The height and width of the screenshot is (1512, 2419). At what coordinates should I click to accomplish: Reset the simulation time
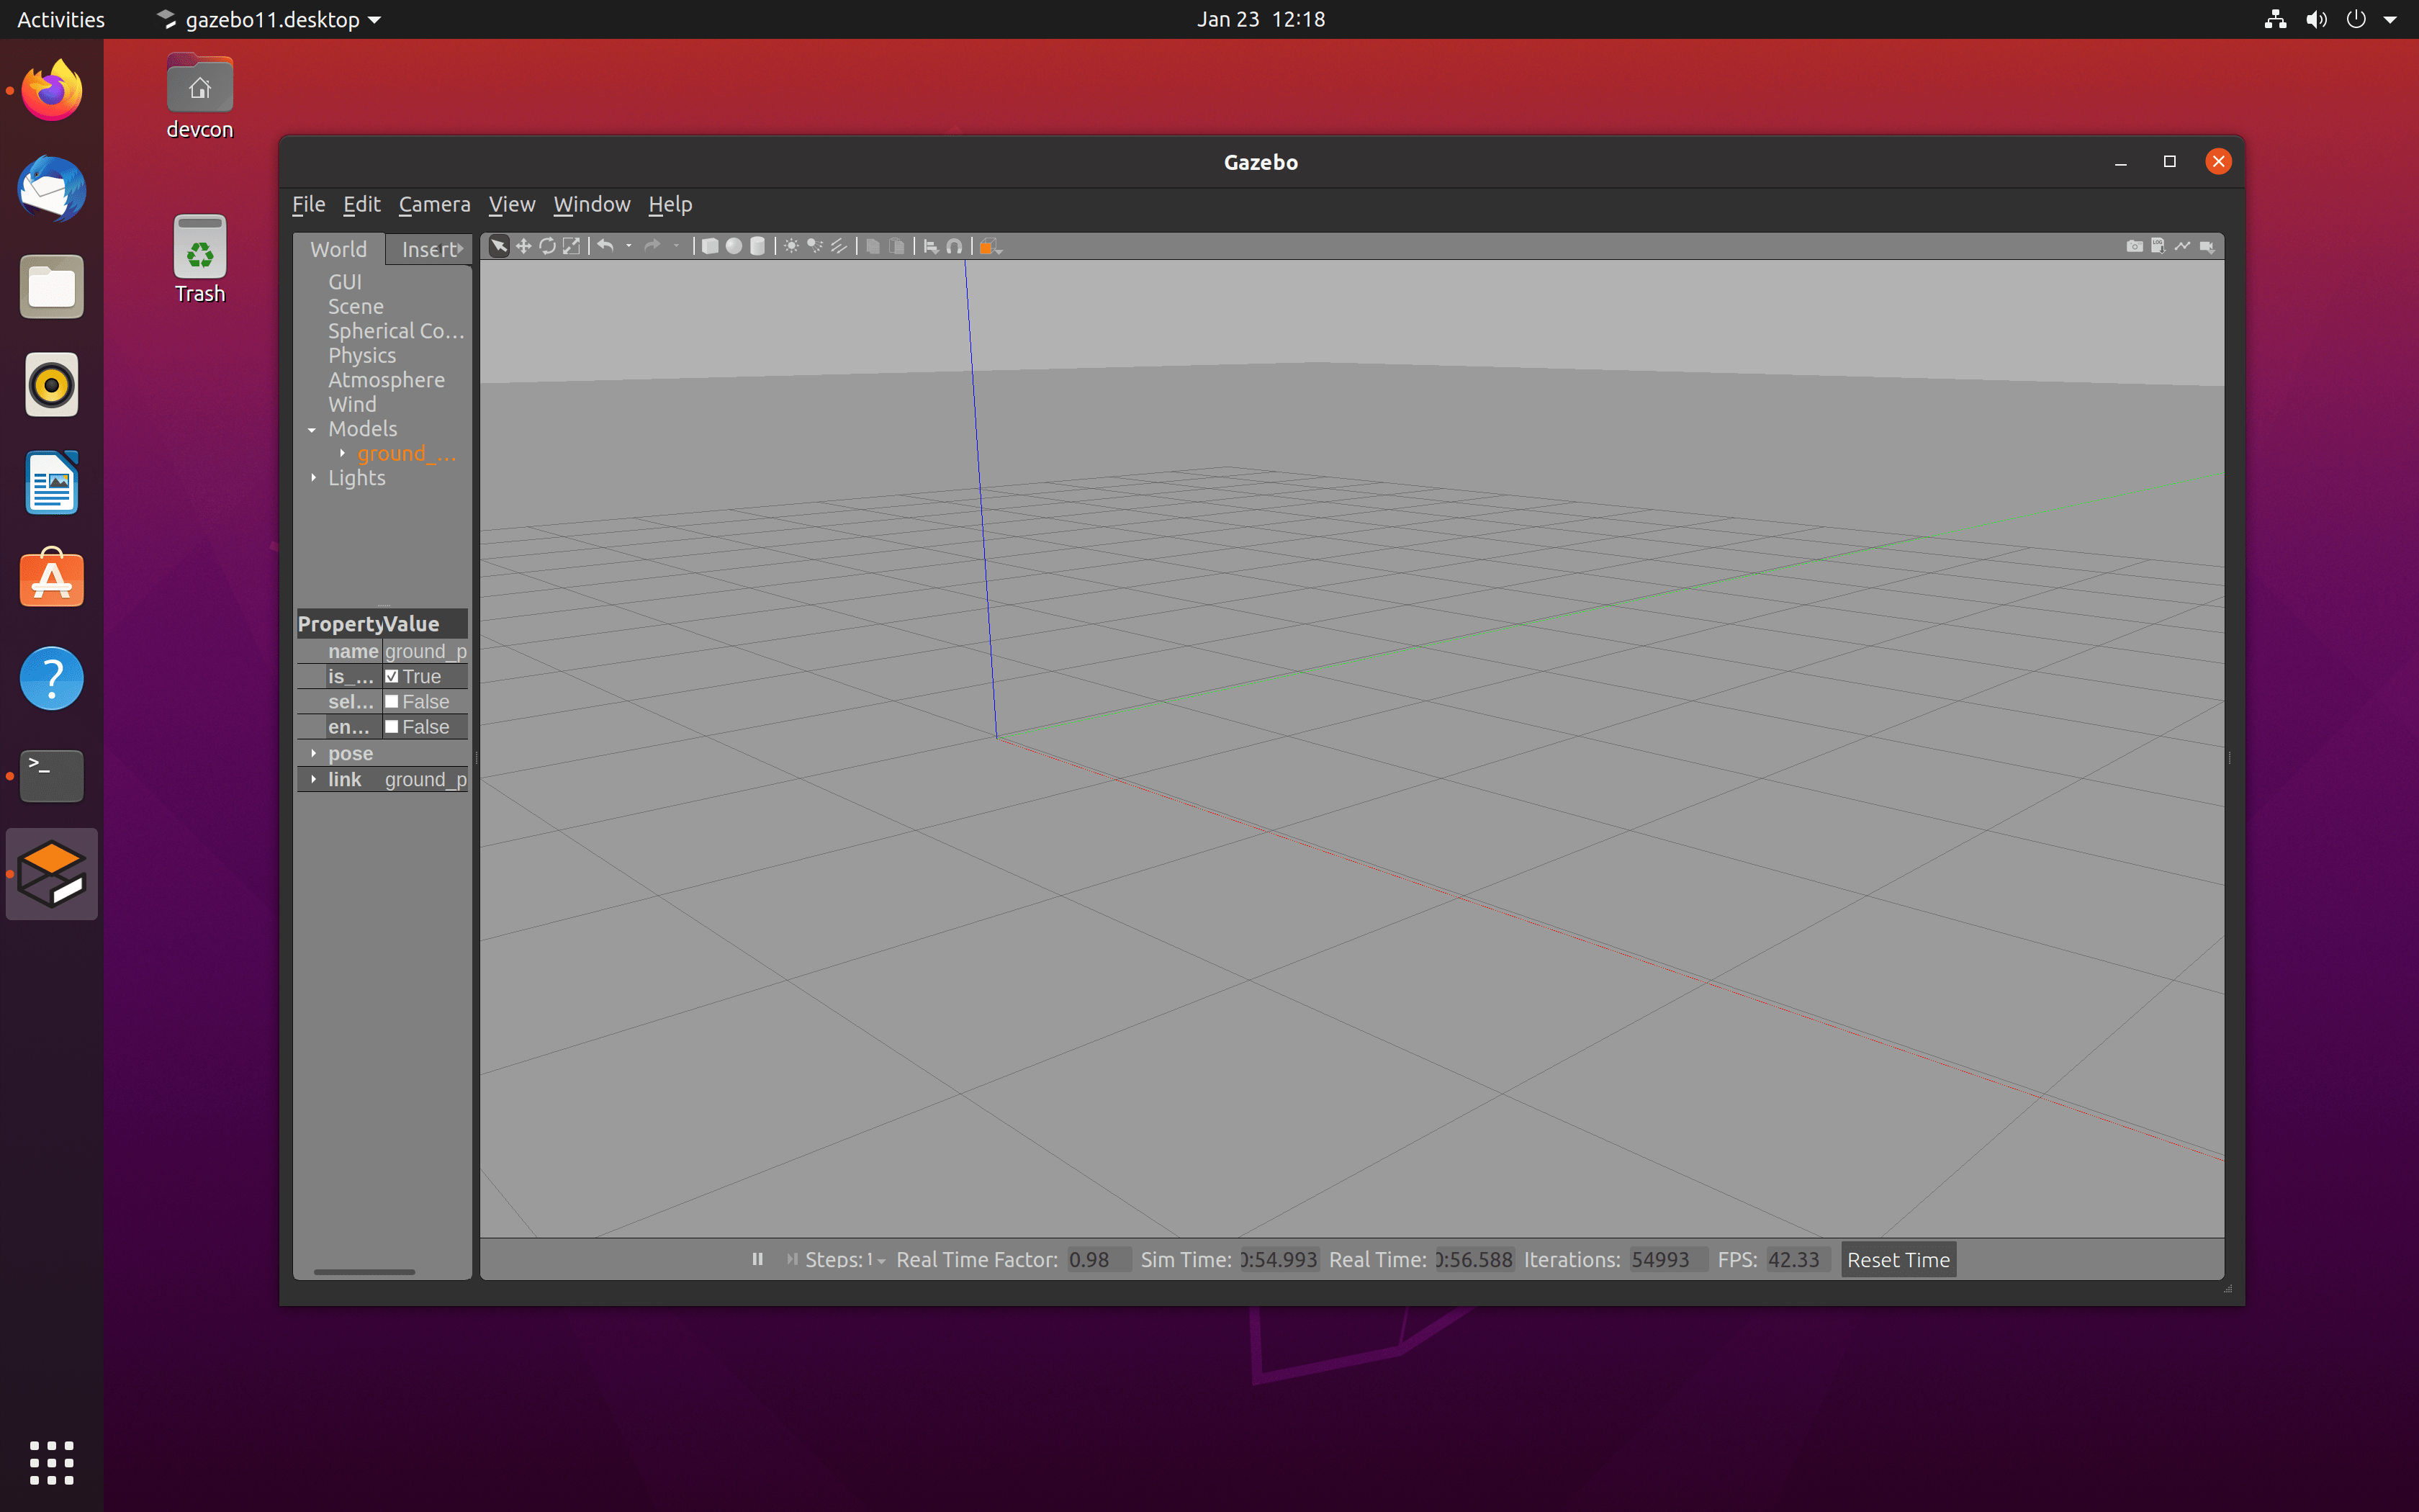coord(1898,1260)
